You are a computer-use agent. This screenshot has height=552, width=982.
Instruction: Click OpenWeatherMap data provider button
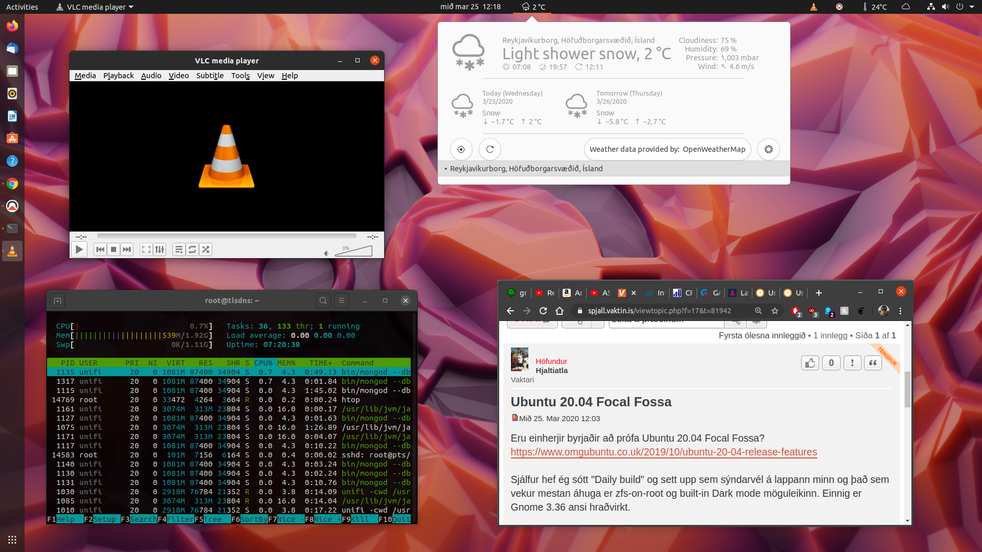667,149
